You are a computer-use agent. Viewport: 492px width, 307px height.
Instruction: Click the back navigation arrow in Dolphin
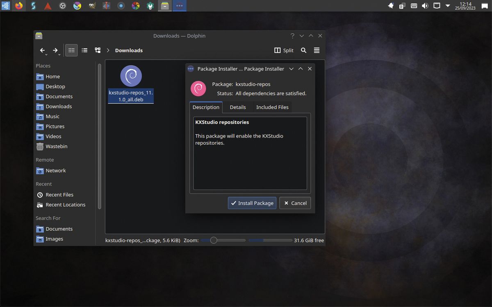click(x=43, y=50)
